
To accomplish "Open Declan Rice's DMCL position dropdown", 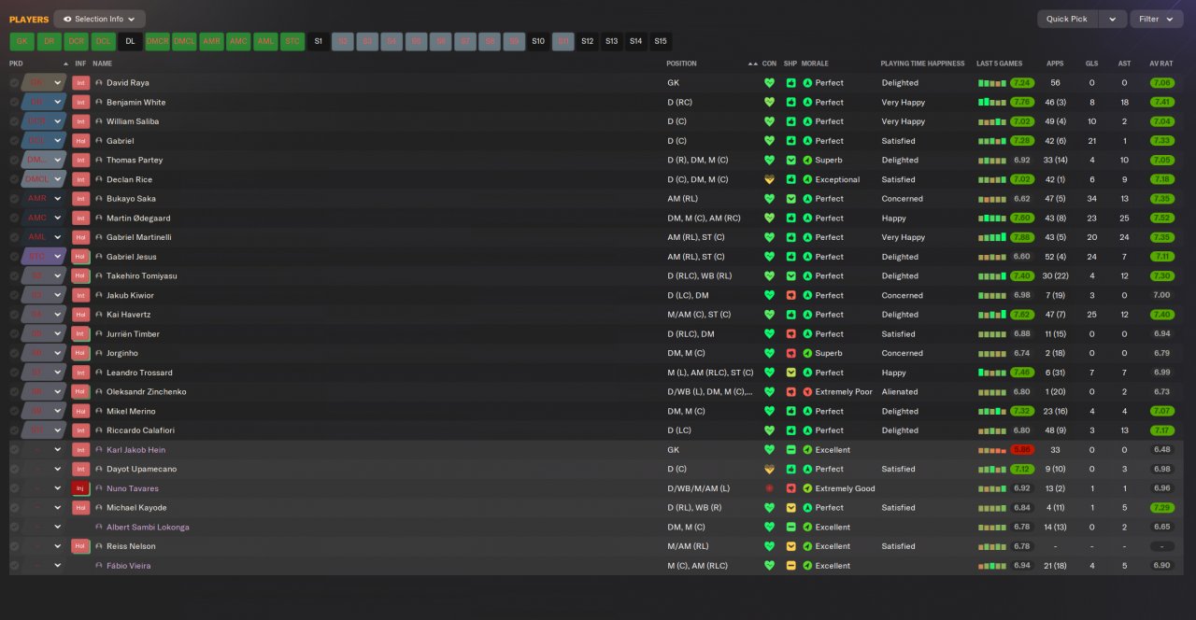I will (57, 179).
